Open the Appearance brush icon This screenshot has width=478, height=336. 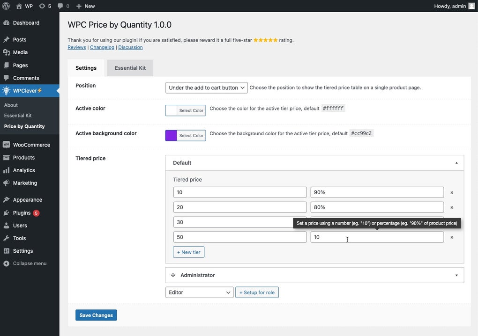[7, 199]
